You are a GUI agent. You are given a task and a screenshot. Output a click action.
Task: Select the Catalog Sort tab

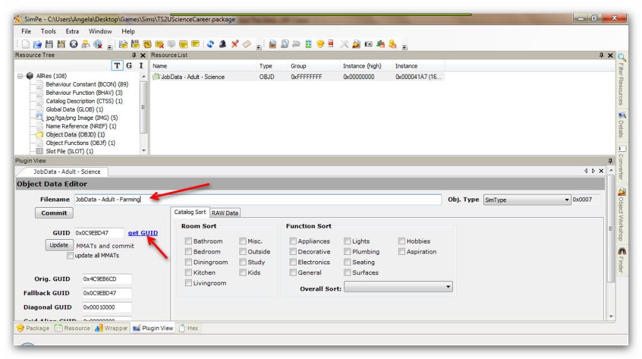(190, 212)
